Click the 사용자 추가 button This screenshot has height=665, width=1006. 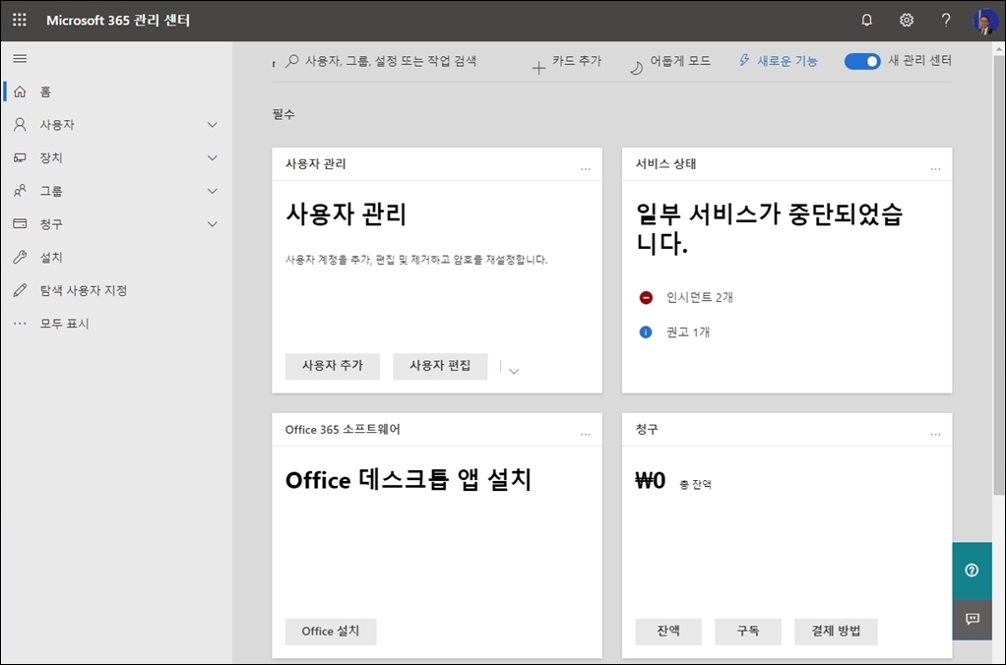coord(333,366)
